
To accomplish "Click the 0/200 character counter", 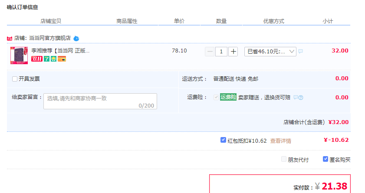I will coord(146,106).
